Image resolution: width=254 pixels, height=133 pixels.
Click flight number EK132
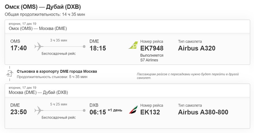click(150, 112)
